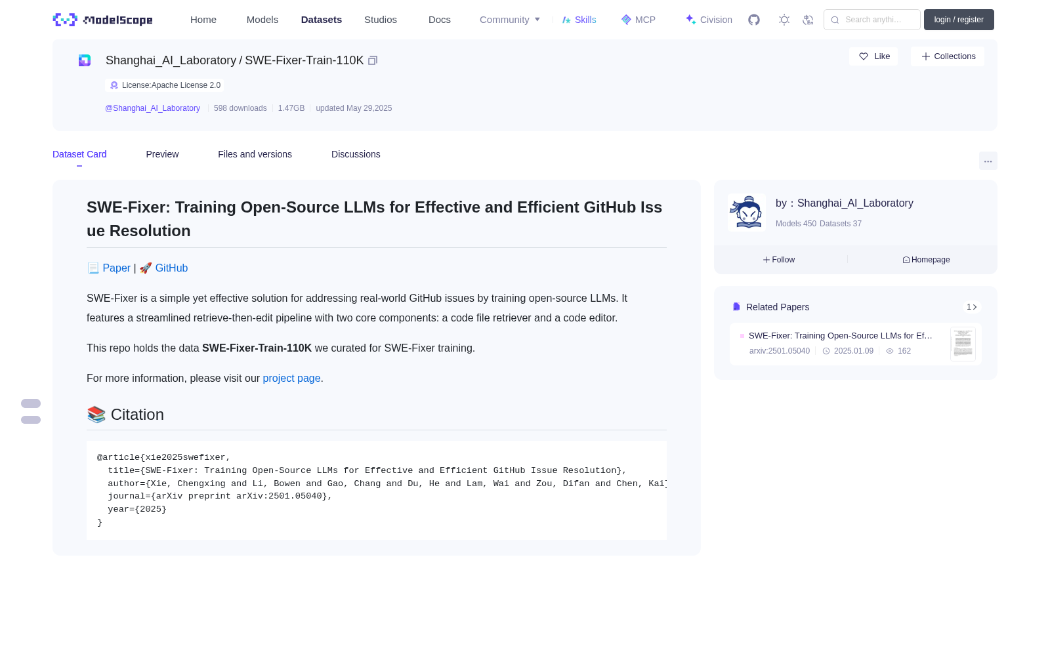Click the @Shanghai_AI_Laboratory owner link
Image resolution: width=1050 pixels, height=656 pixels.
152,108
